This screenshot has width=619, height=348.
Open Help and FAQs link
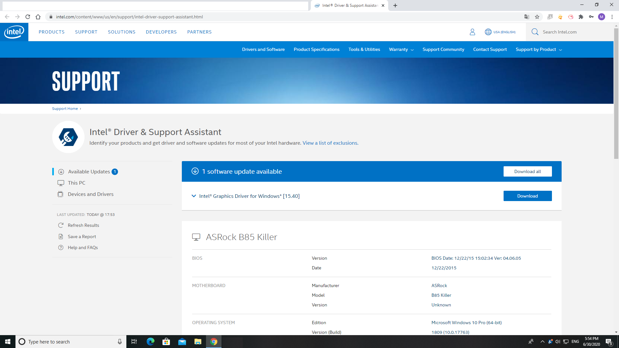(x=83, y=247)
